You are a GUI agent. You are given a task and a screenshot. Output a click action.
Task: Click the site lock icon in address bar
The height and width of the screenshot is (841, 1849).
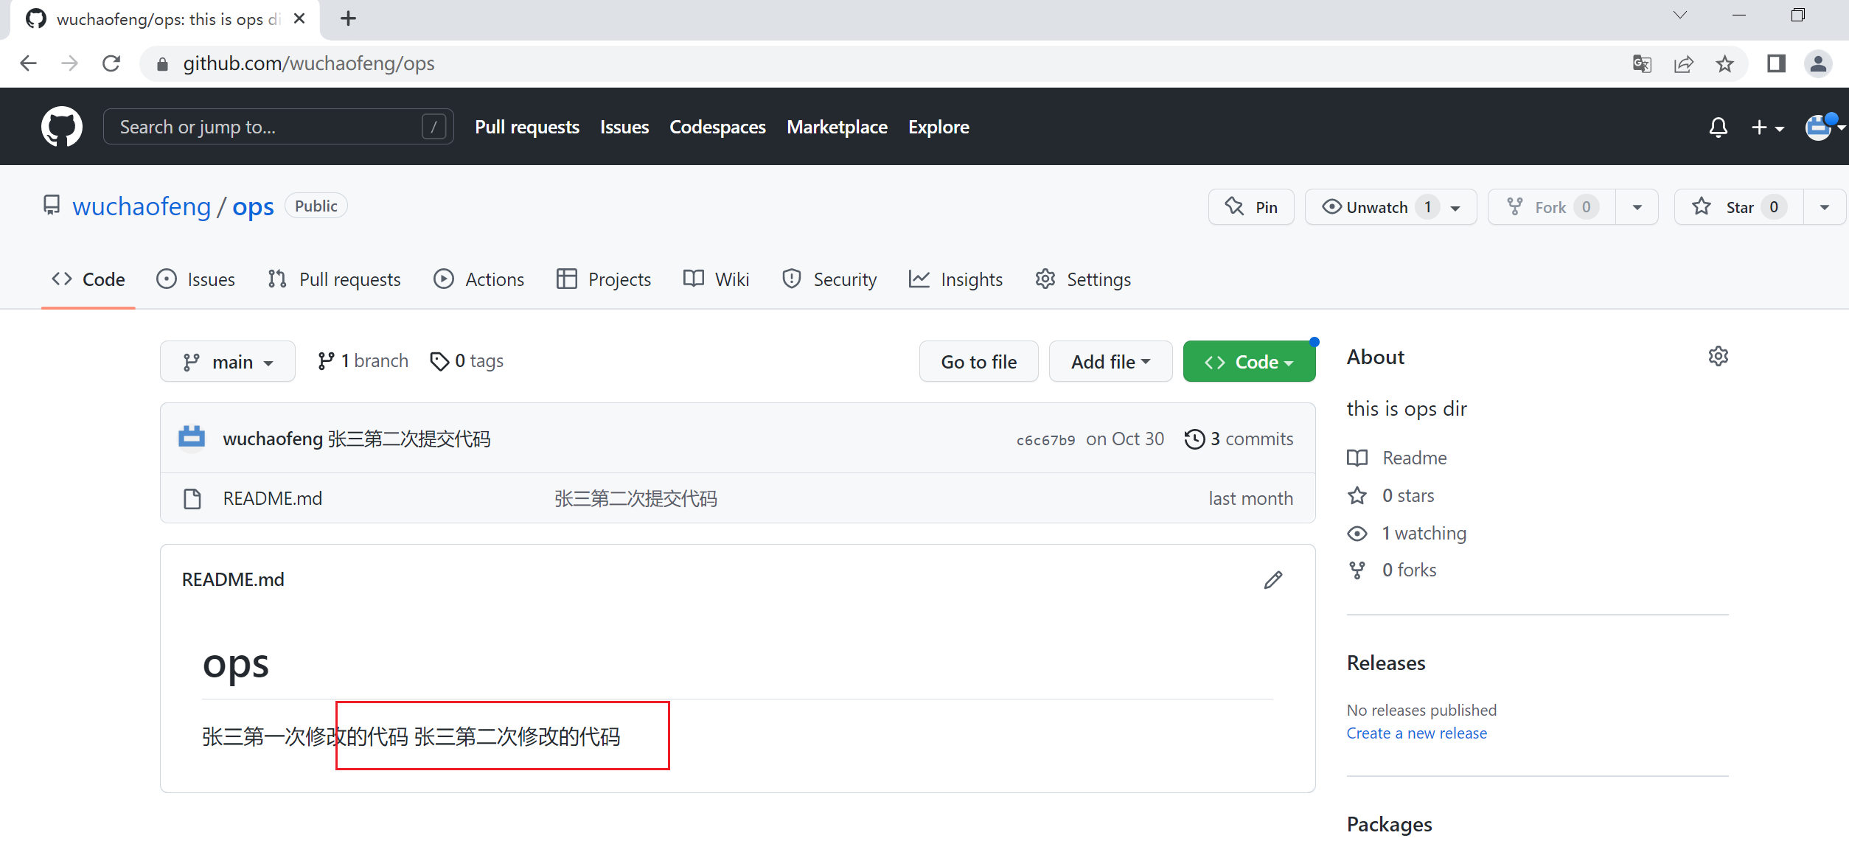pos(162,64)
